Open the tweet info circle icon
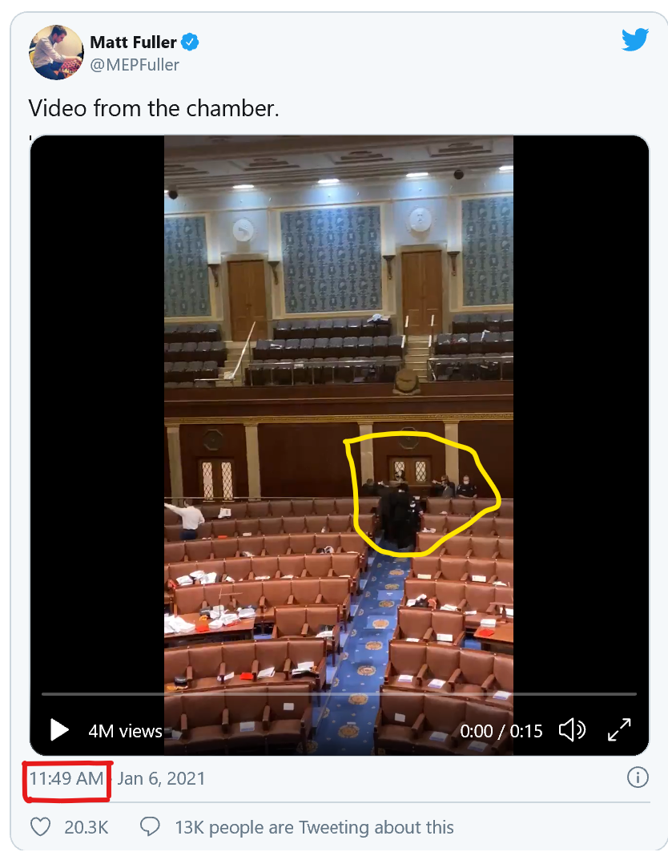Viewport: 668px width, 856px height. pos(638,777)
